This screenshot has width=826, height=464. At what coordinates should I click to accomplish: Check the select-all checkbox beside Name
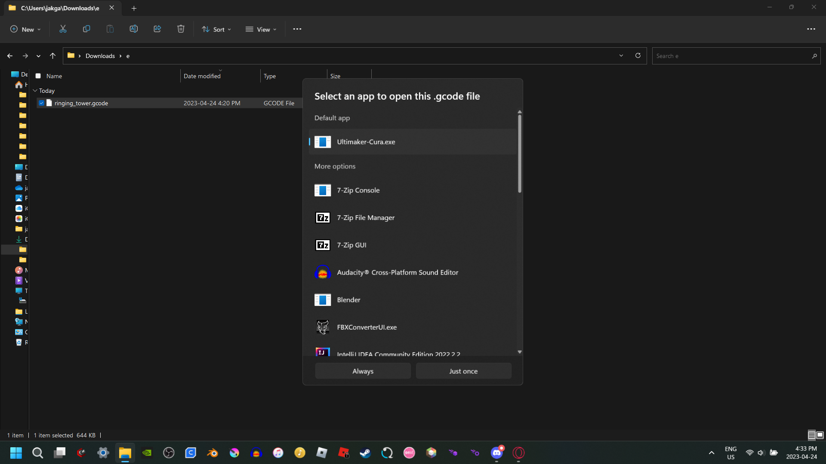click(x=38, y=76)
